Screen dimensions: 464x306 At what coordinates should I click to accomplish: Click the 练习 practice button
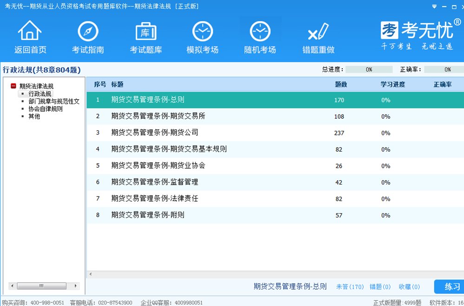click(x=450, y=287)
